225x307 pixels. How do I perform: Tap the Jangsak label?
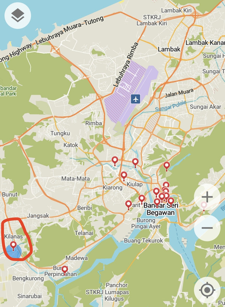tap(38, 216)
